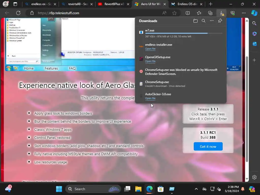This screenshot has height=195, width=260.
Task: Pin the Downloads panel
Action: coord(220,21)
